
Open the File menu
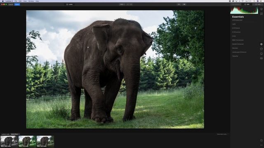click(16, 1)
